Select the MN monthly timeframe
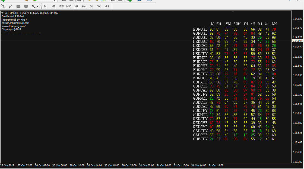The width and height of the screenshot is (304, 169). click(x=107, y=6)
